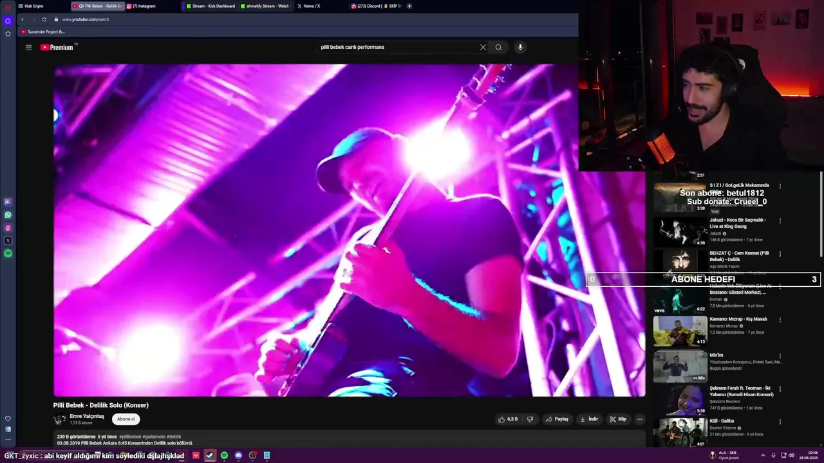Screen dimensions: 824x463
Task: Open sidebar bookmarks star icon
Action: pyautogui.click(x=8, y=33)
